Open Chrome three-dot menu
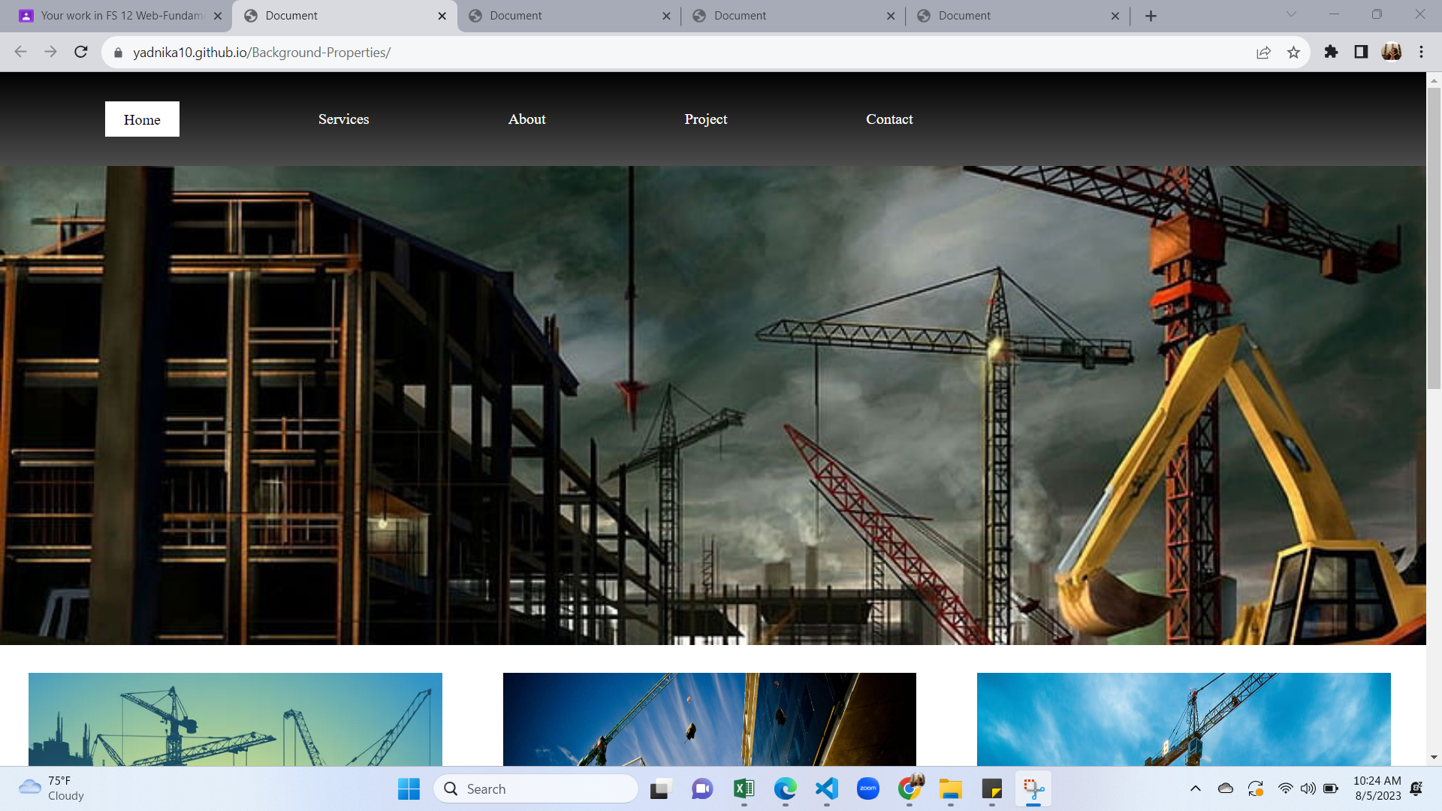Image resolution: width=1442 pixels, height=811 pixels. click(1421, 52)
